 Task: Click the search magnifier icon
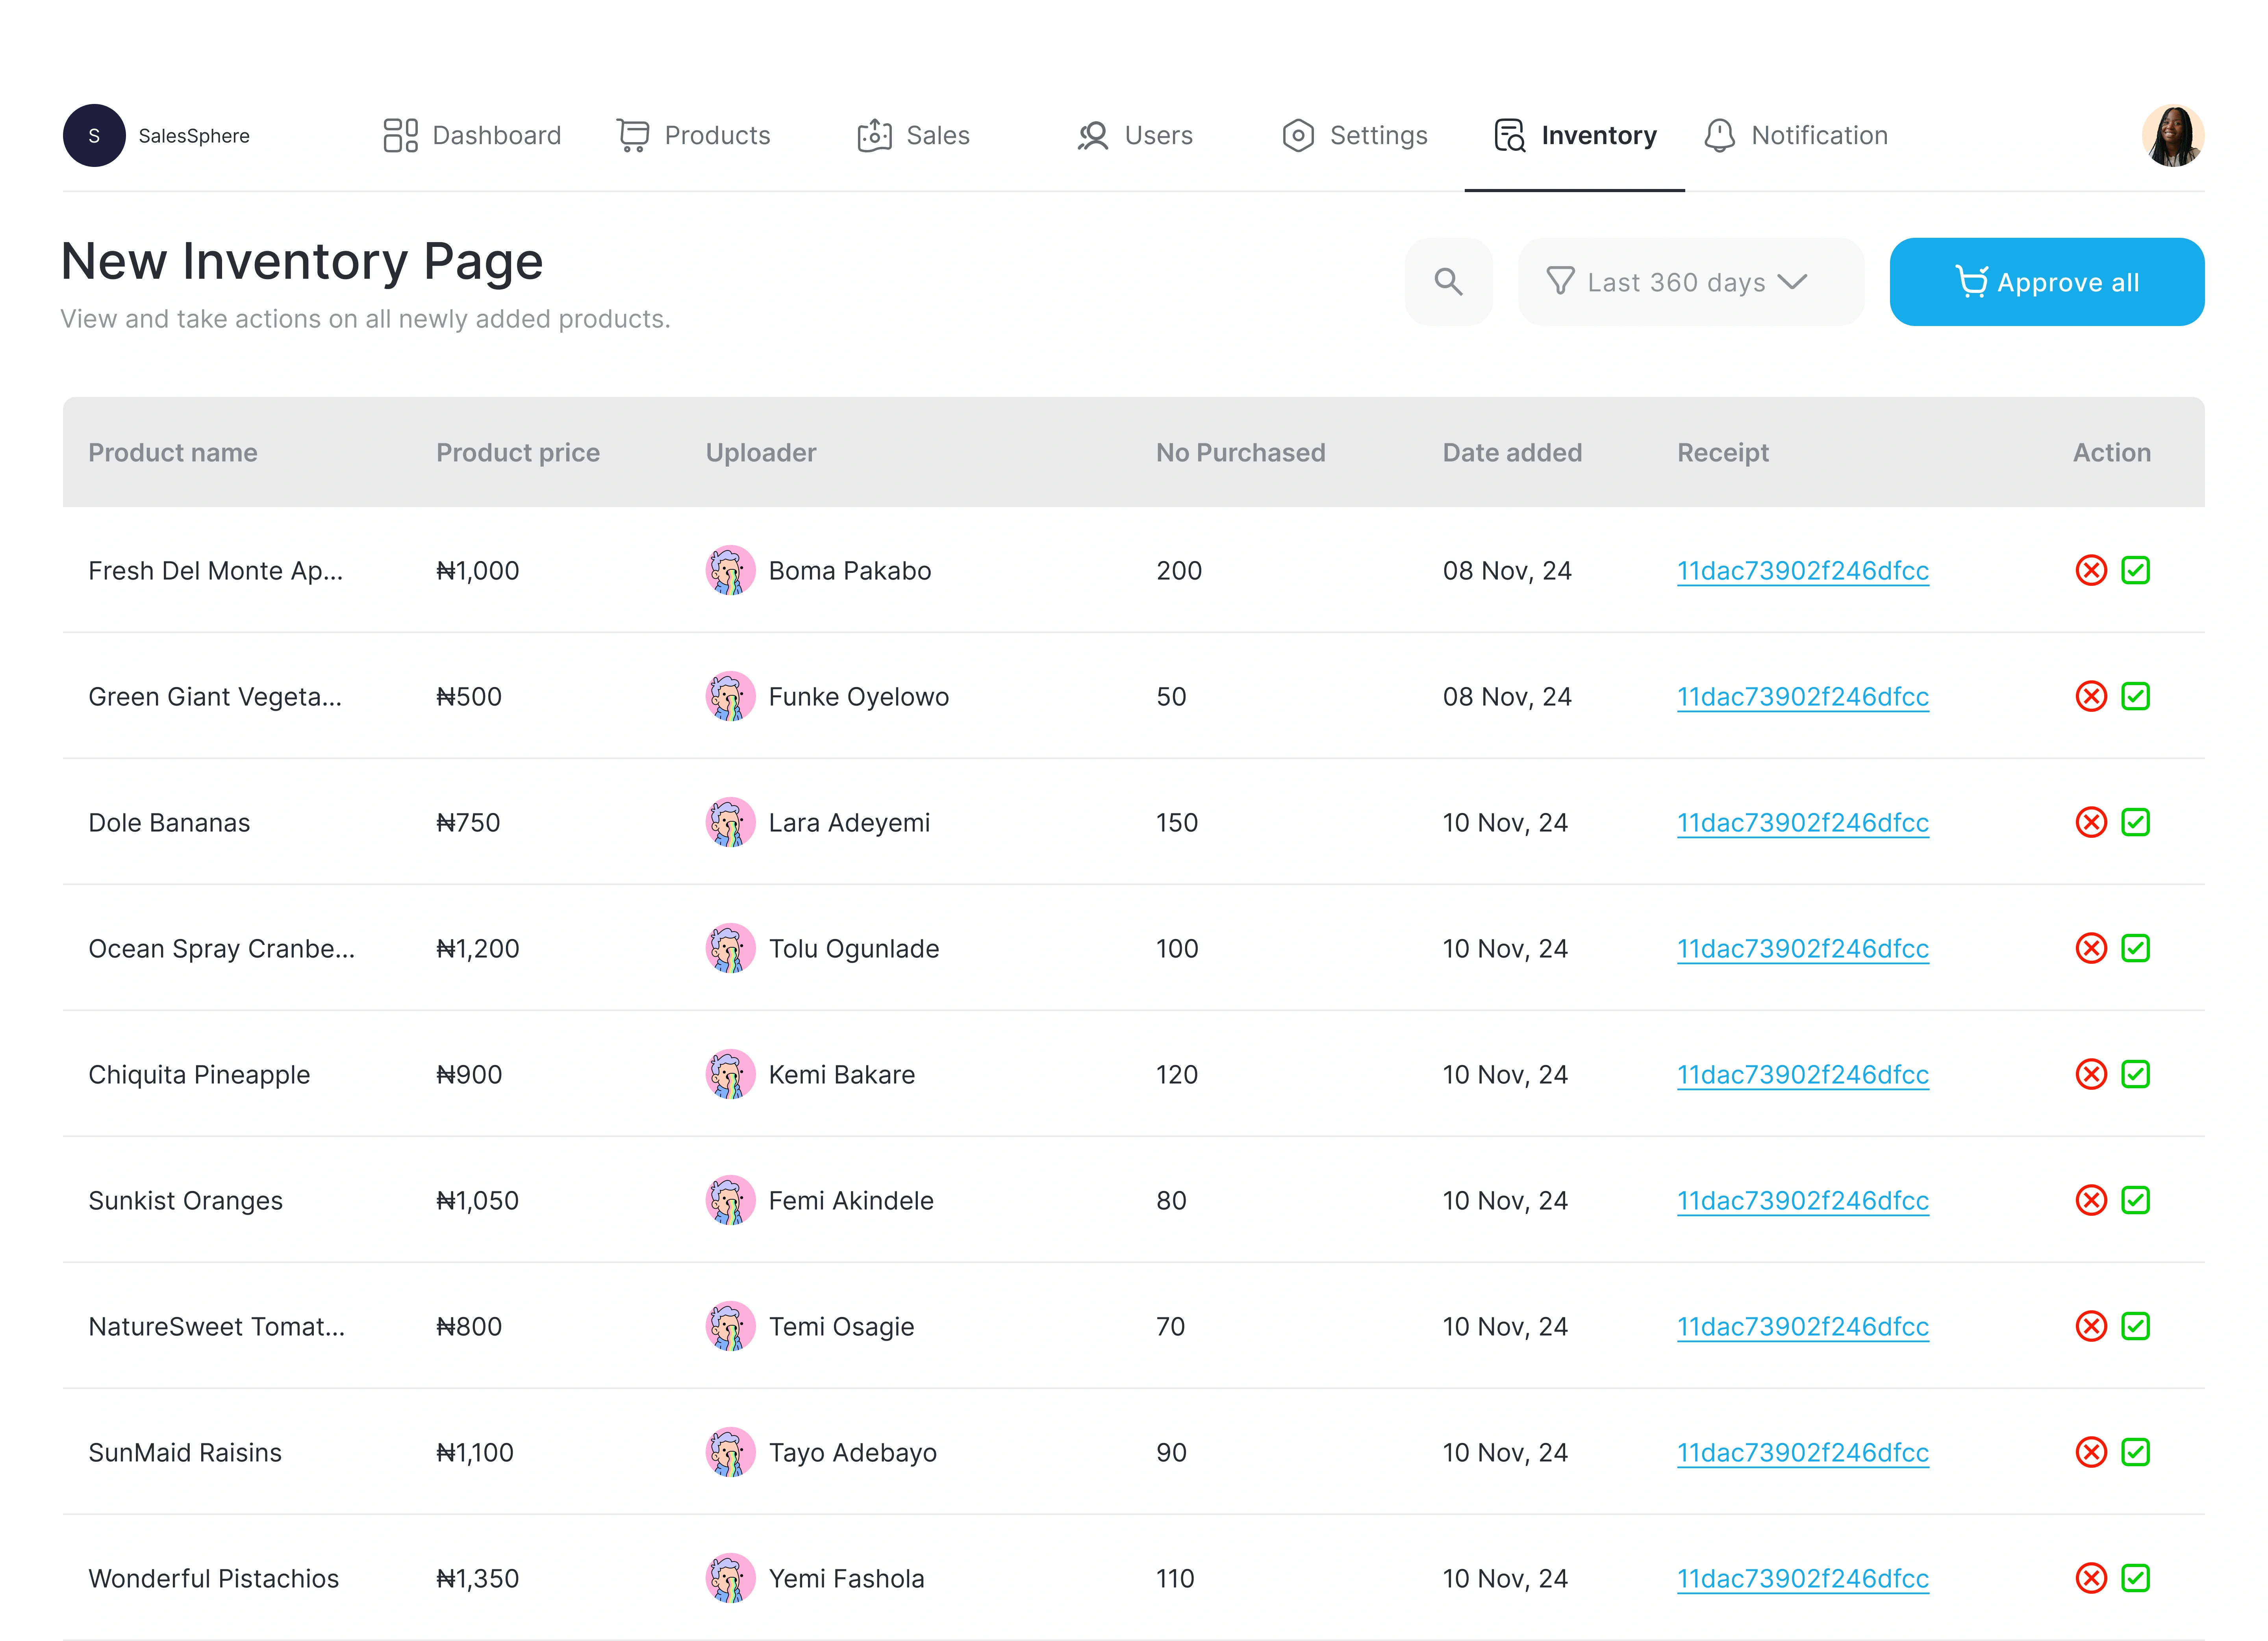tap(1448, 282)
